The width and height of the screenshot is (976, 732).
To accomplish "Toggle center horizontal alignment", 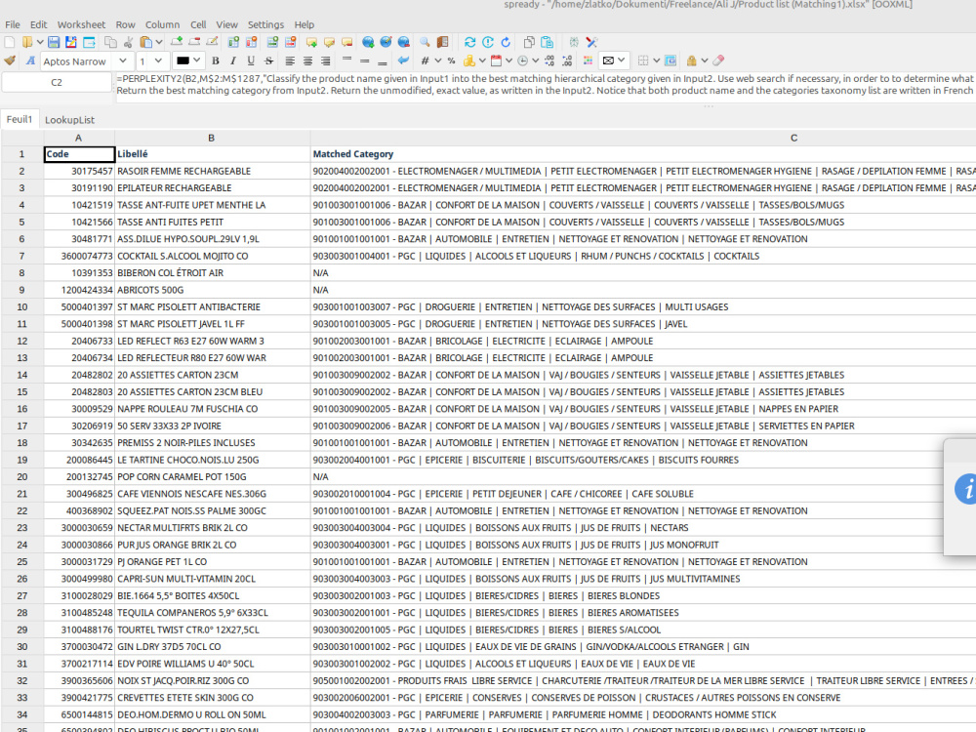I will coord(307,61).
